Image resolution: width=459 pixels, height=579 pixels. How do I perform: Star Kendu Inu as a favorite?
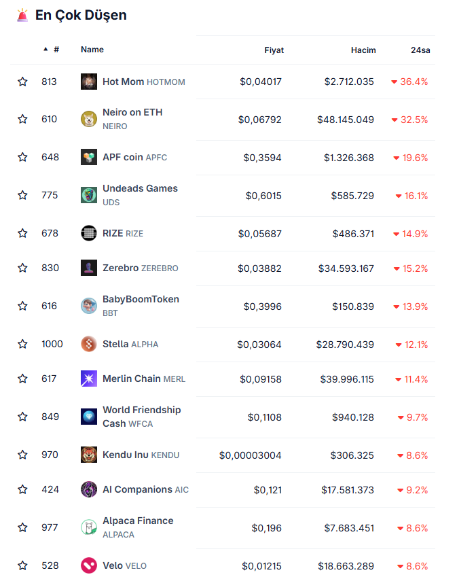coord(22,455)
